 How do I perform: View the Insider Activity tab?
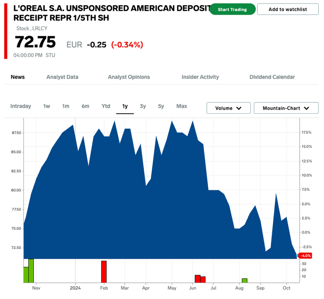(x=200, y=77)
